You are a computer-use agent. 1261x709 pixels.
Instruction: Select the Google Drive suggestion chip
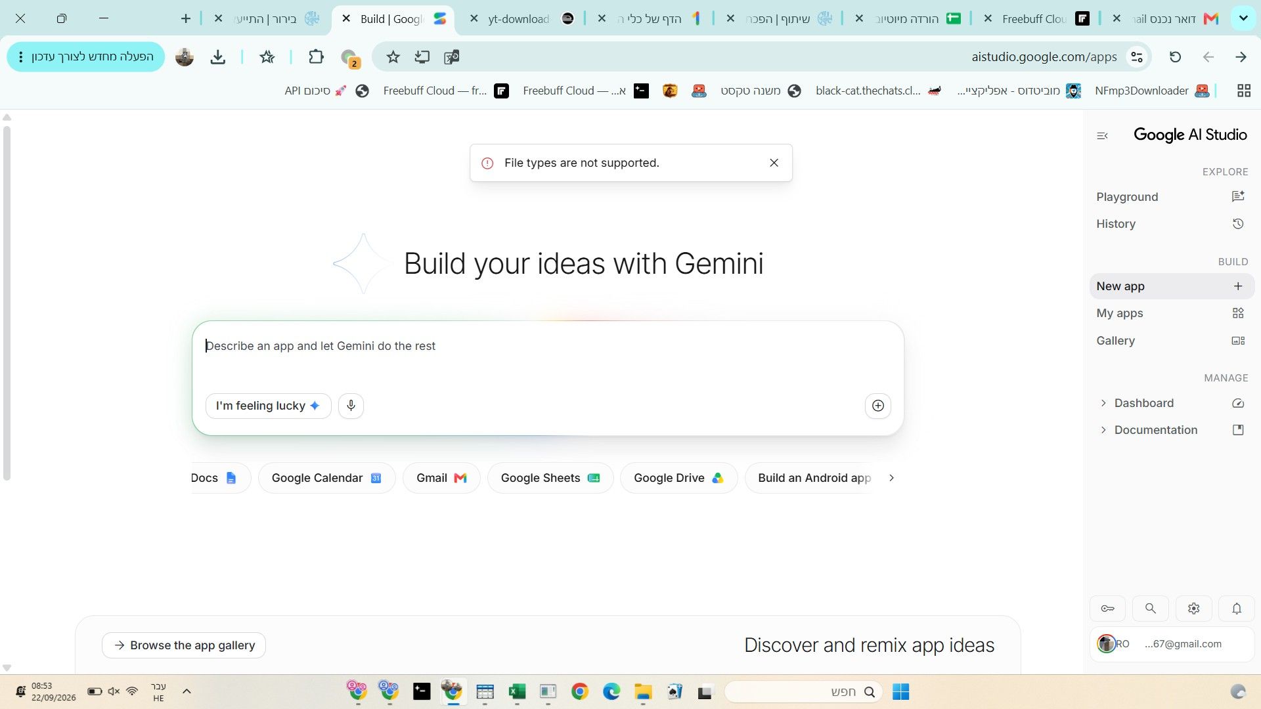pyautogui.click(x=679, y=478)
